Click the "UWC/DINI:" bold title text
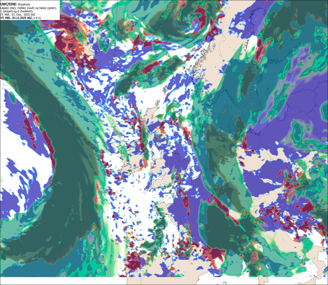 point(9,4)
